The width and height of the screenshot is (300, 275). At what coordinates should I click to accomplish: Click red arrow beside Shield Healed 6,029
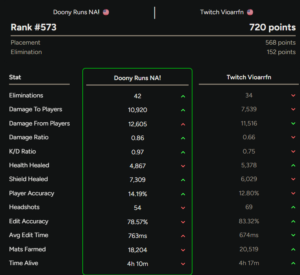293,179
